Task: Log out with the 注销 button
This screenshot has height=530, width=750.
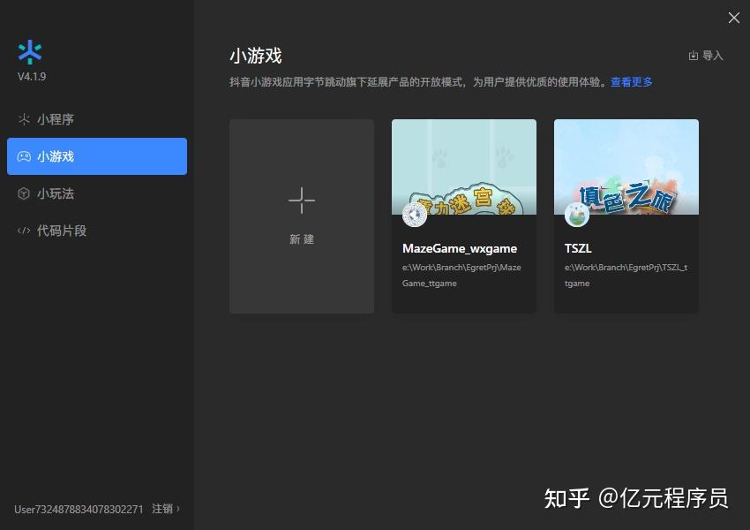Action: click(x=166, y=509)
